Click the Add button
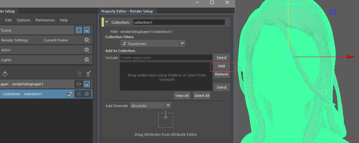Screen dimensions: 359x143 coord(221,66)
